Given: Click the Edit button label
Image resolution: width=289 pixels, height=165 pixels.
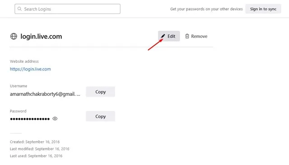Looking at the screenshot, I should (171, 36).
